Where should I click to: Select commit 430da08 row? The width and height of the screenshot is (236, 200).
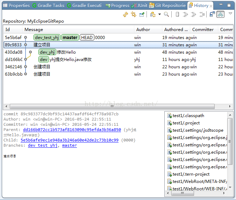(118, 52)
